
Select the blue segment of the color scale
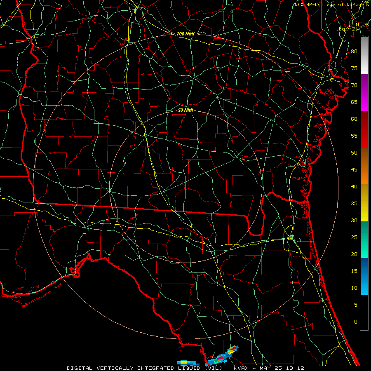(x=364, y=276)
